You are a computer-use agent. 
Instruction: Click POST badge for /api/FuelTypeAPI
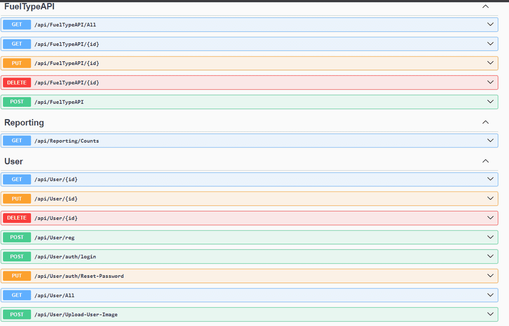pyautogui.click(x=17, y=102)
